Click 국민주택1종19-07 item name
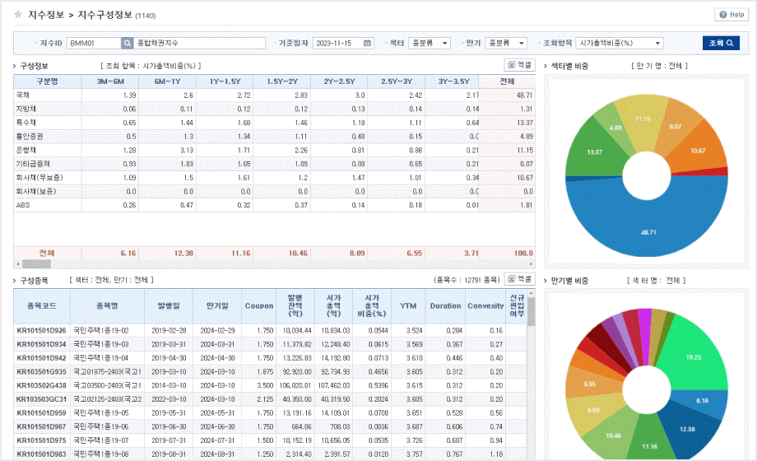This screenshot has height=461, width=757. pos(101,440)
